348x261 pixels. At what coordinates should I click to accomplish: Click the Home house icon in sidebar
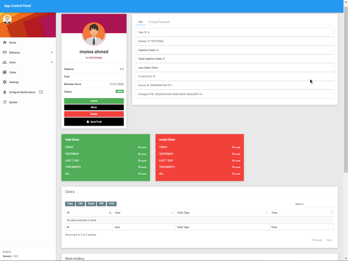(4, 43)
